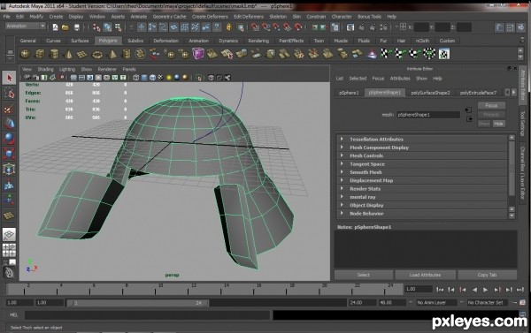
Task: Create a new scene icon
Action: pyautogui.click(x=55, y=27)
